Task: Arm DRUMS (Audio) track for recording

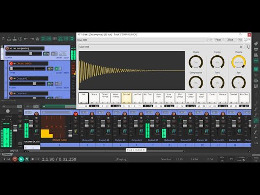Action: point(8,48)
